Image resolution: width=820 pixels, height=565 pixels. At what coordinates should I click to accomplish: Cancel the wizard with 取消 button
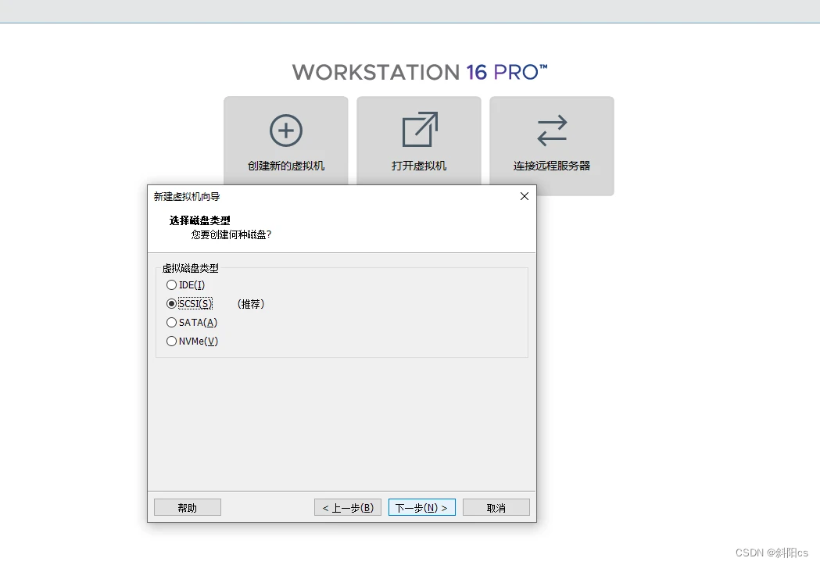pyautogui.click(x=496, y=508)
